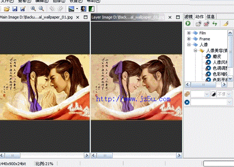Click the Save As disk-with-pencil icon
Image resolution: width=234 pixels, height=167 pixels.
point(23,9)
